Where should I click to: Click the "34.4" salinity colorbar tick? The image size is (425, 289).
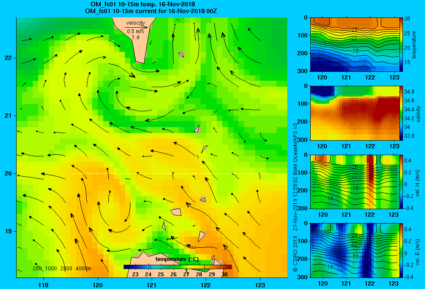coord(409,110)
